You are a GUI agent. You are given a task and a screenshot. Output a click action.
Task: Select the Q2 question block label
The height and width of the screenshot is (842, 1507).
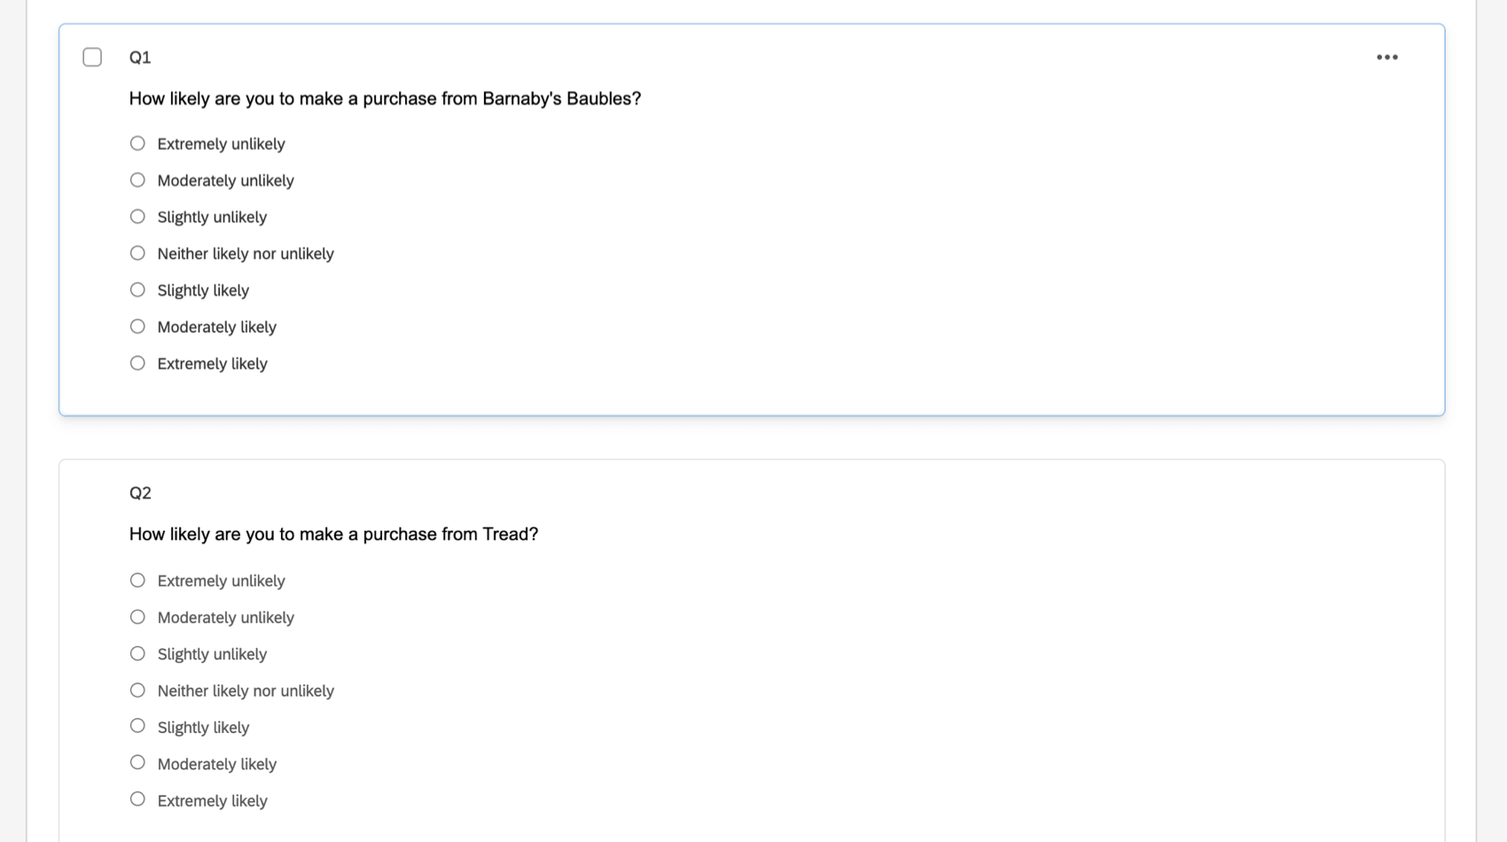(x=140, y=493)
